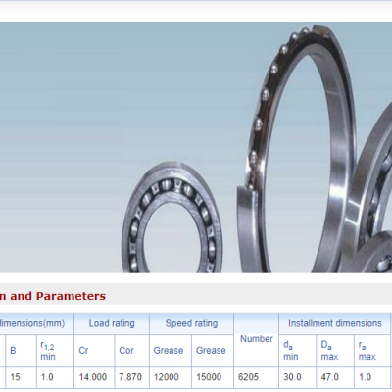Viewport: 392px width, 392px height.
Task: Select the 'Cor' header cell
Action: coord(132,350)
